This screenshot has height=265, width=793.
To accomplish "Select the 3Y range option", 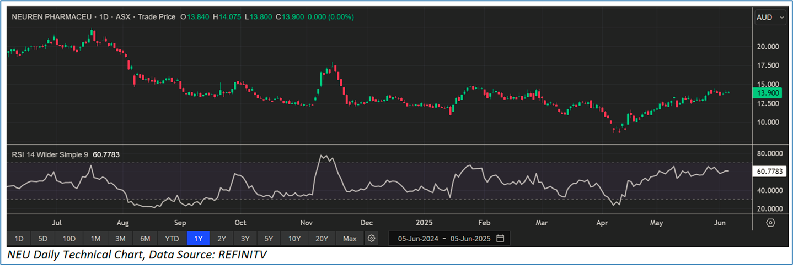I will (x=245, y=239).
